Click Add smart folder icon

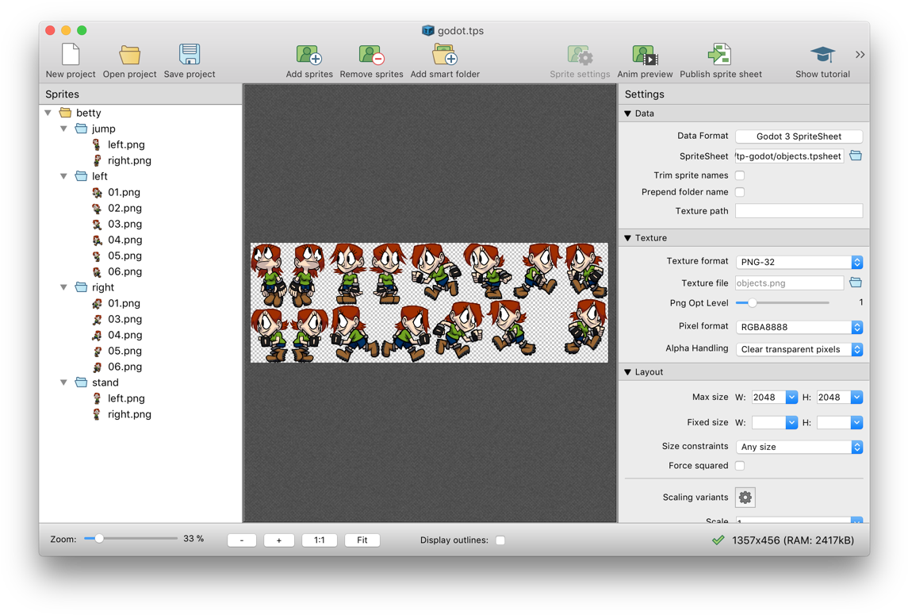445,55
